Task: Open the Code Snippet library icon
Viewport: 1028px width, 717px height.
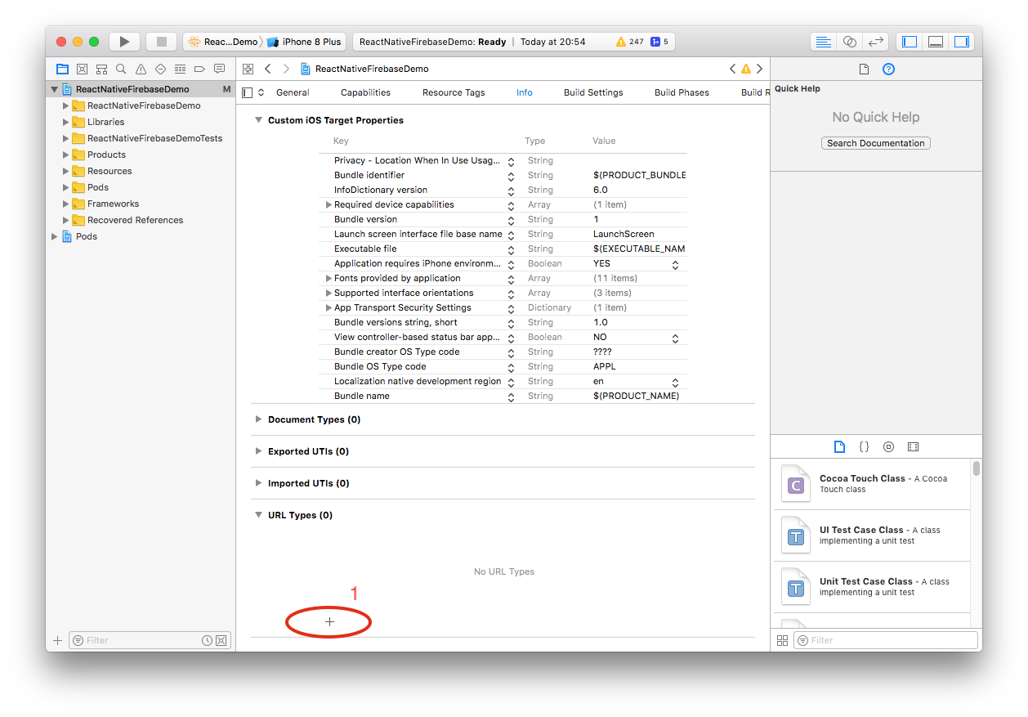Action: (x=864, y=447)
